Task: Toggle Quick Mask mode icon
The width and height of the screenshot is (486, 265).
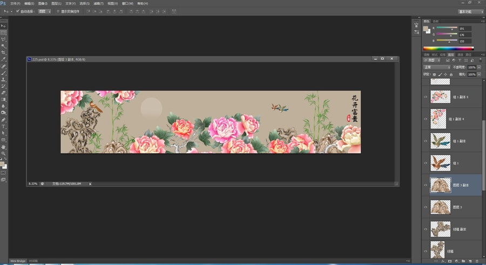Action: 3,173
